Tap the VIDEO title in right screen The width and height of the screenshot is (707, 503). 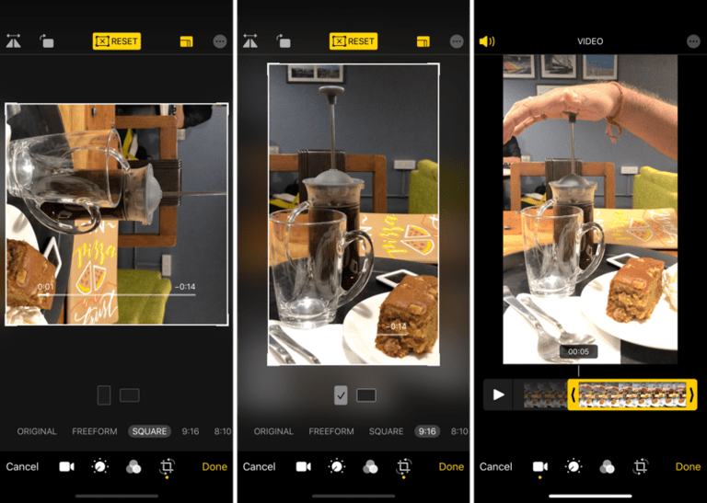[x=590, y=41]
